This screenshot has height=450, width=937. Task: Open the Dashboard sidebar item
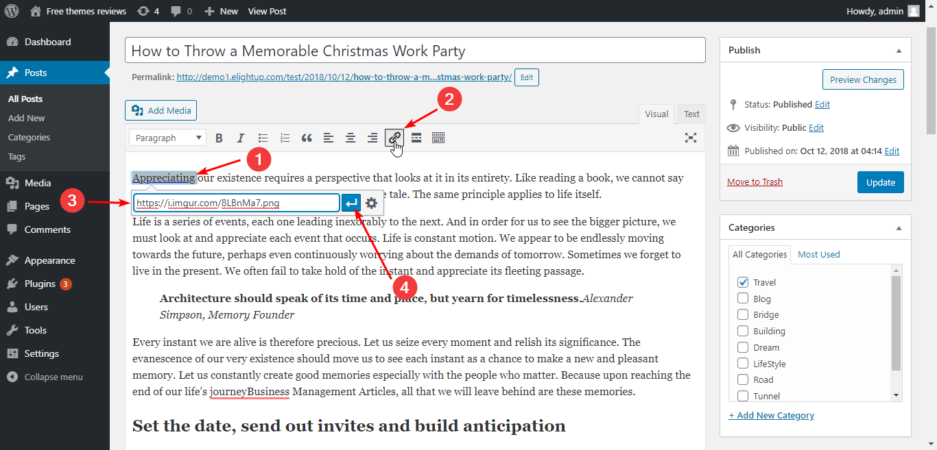click(x=55, y=42)
